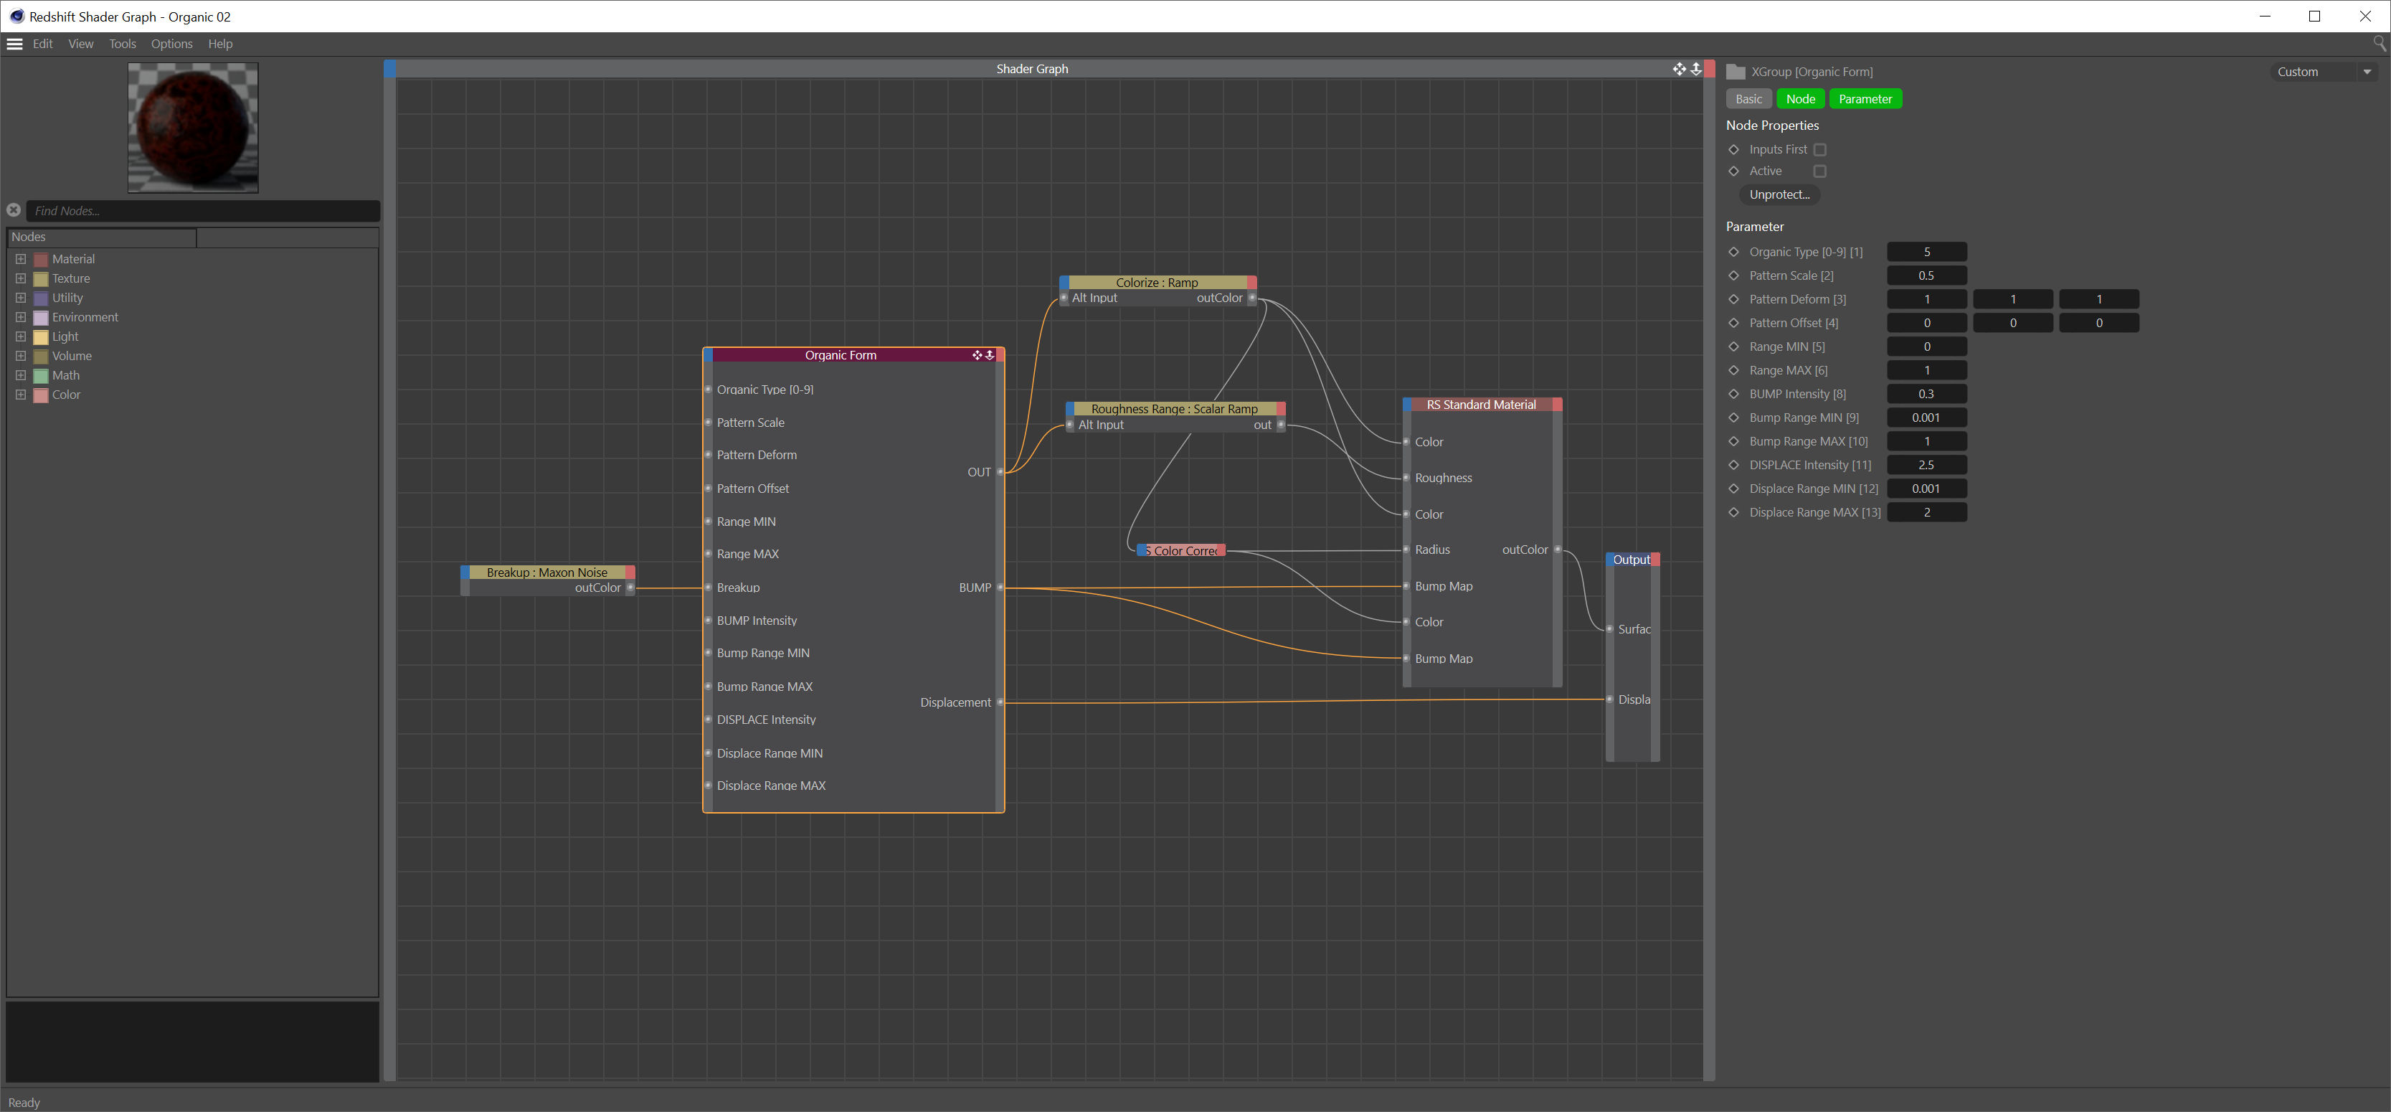Image resolution: width=2391 pixels, height=1112 pixels.
Task: Click the search magnifier icon in menu bar
Action: (x=2379, y=44)
